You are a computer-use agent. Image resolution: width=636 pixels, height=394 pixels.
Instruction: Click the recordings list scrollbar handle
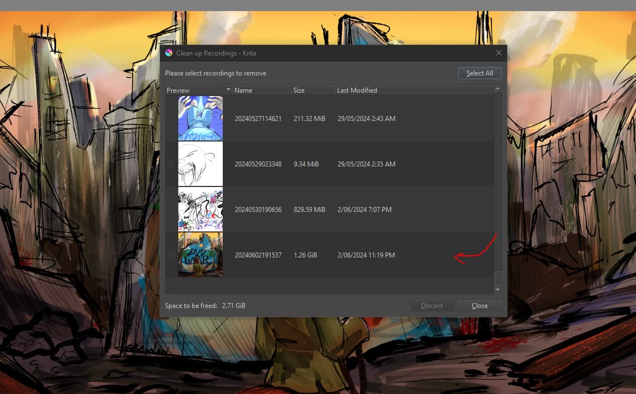(x=498, y=279)
